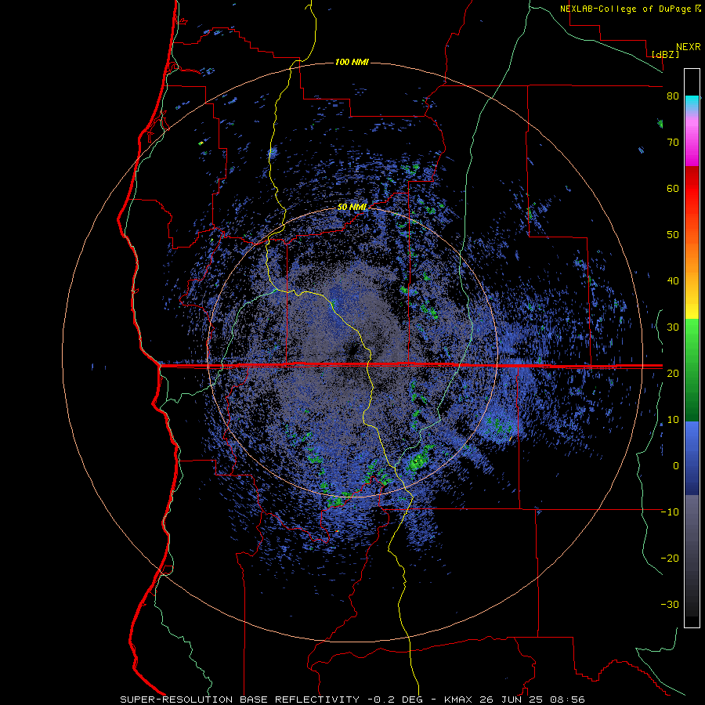The height and width of the screenshot is (705, 705).
Task: Click the NEXR label above the color scale
Action: point(689,47)
